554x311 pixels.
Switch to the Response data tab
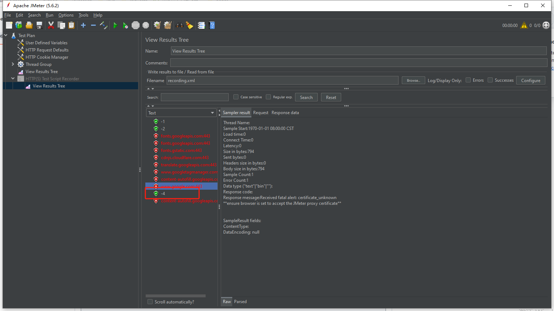(285, 113)
